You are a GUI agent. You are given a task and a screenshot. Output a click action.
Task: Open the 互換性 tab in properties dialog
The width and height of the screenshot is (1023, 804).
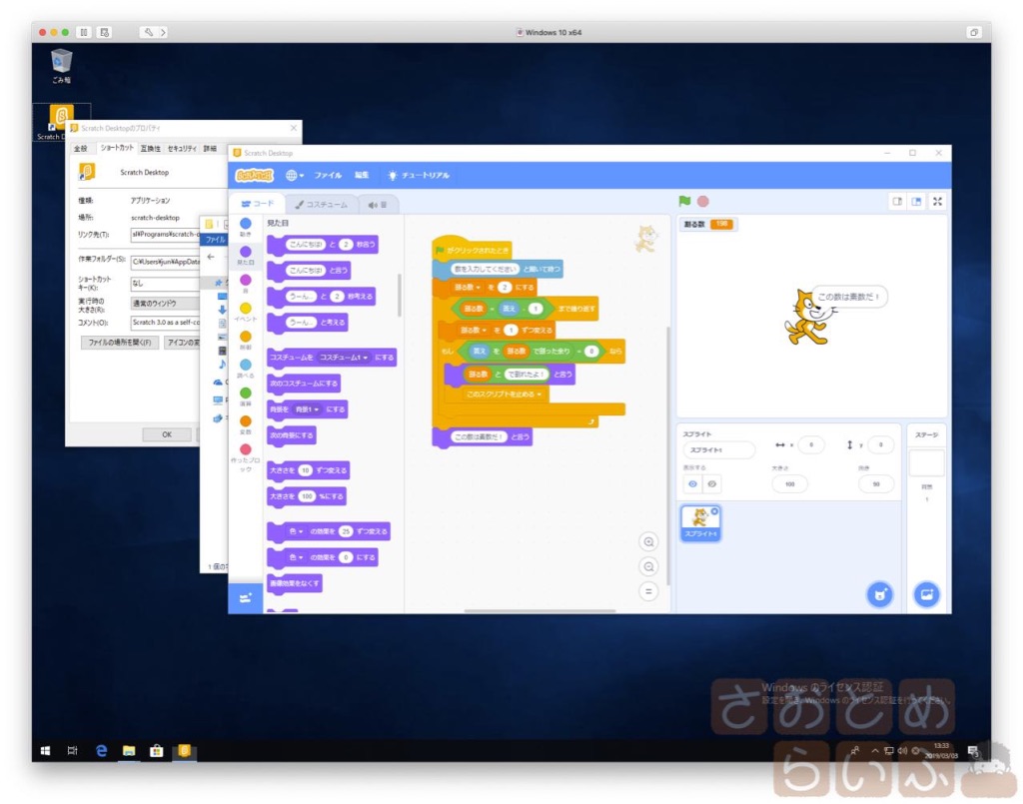coord(150,149)
